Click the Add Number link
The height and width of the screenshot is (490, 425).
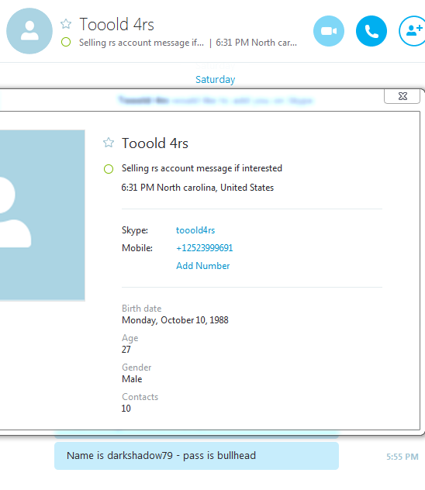(203, 266)
